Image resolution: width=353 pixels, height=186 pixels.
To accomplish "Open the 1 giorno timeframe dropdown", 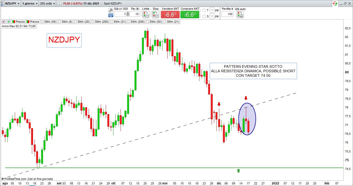I will coord(30,3).
